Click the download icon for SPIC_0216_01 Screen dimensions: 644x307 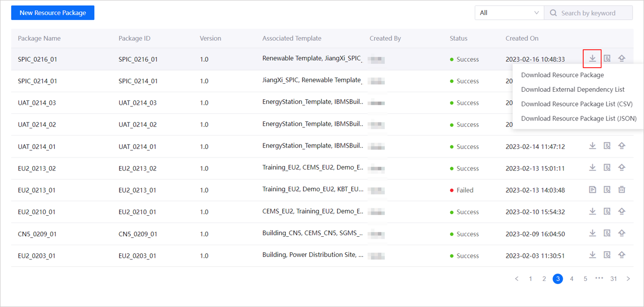[592, 59]
